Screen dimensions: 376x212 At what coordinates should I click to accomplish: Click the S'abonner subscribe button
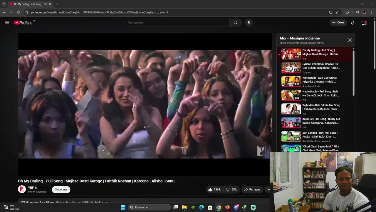pos(61,189)
